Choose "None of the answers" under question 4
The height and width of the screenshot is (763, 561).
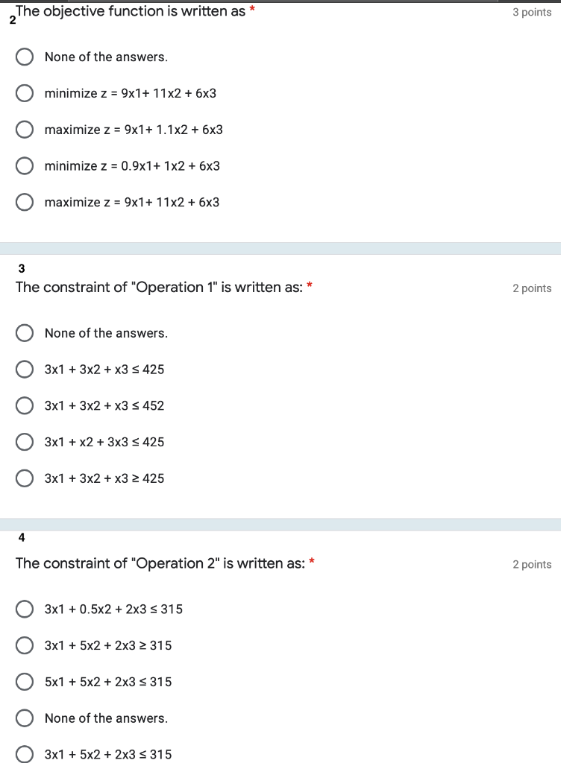pyautogui.click(x=25, y=718)
